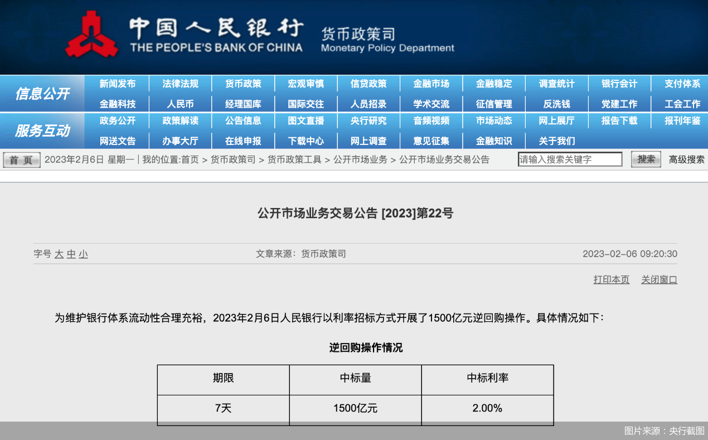
Task: Click the People's Bank of China logo
Action: click(92, 35)
